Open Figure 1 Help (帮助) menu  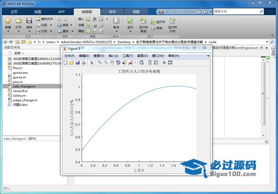(x=173, y=56)
